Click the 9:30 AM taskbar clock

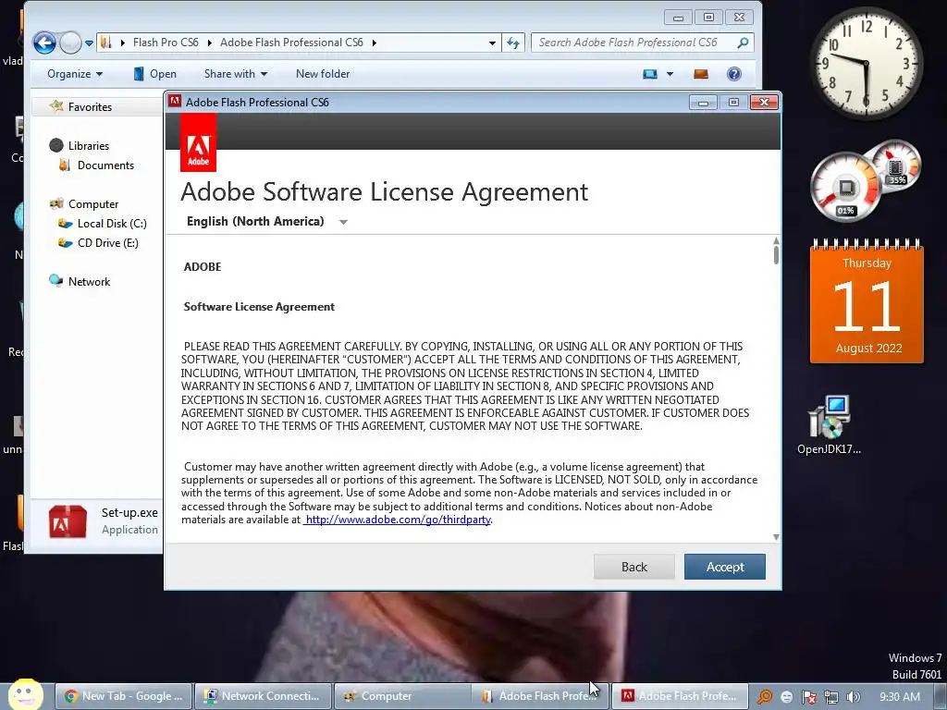pos(900,697)
